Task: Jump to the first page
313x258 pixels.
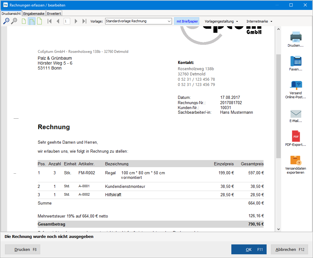Action: (49, 21)
